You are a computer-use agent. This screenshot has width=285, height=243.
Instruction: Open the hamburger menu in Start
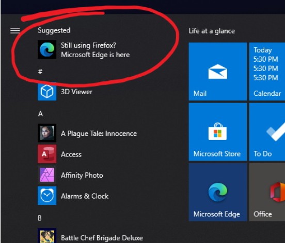(15, 30)
